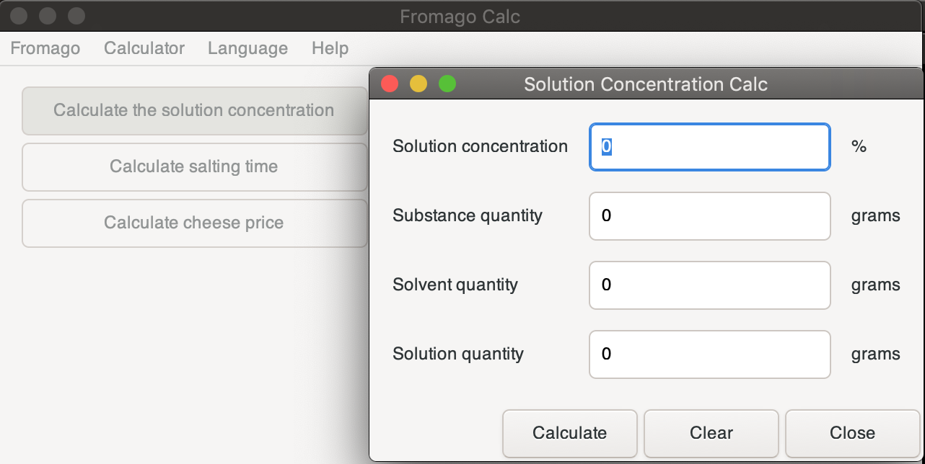Minimize the dialog with the yellow button

pyautogui.click(x=418, y=84)
